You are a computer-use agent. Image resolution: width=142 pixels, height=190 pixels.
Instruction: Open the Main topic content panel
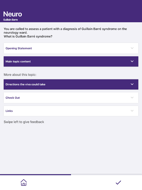71,62
